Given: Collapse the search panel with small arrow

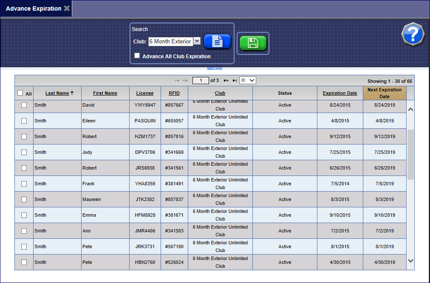Looking at the screenshot, I should point(215,68).
